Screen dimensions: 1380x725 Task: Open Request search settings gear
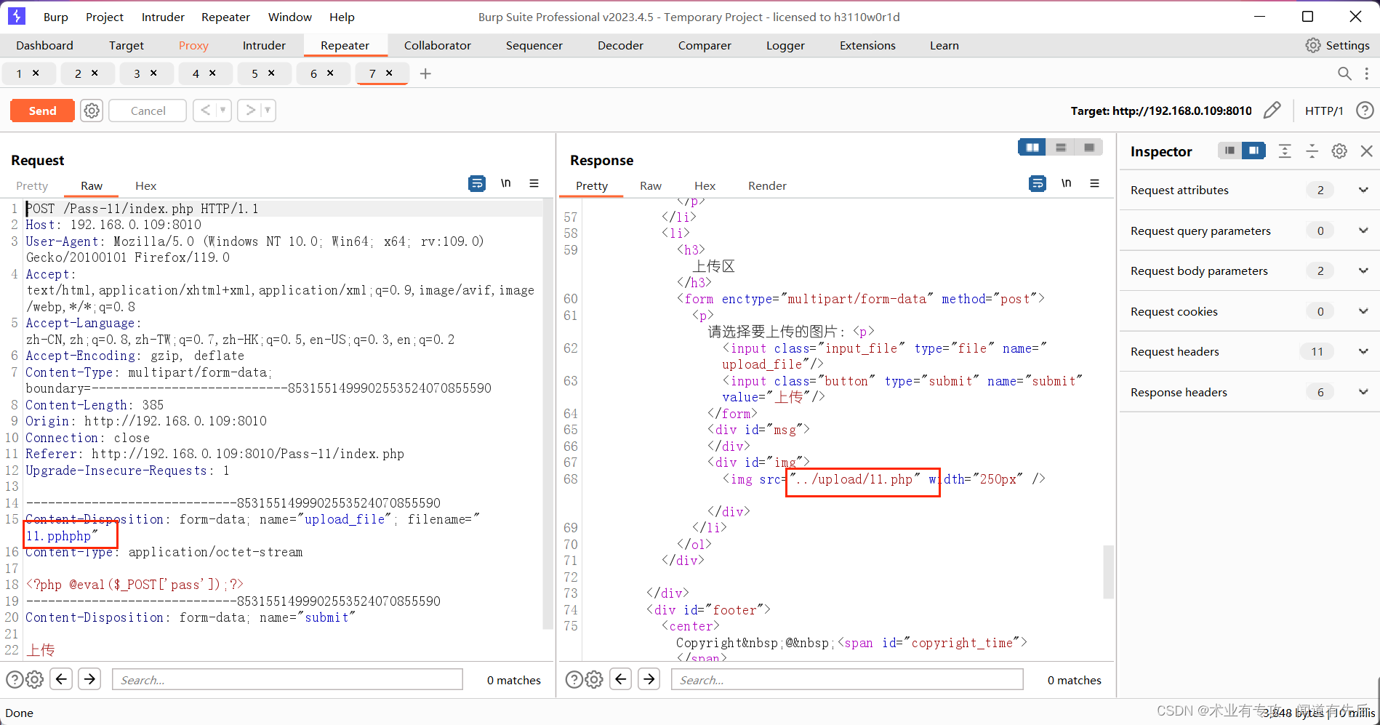click(x=35, y=679)
